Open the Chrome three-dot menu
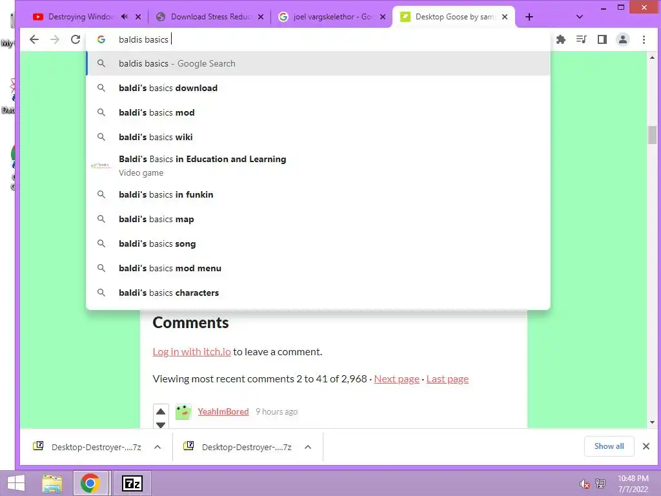The height and width of the screenshot is (496, 661). 644,39
